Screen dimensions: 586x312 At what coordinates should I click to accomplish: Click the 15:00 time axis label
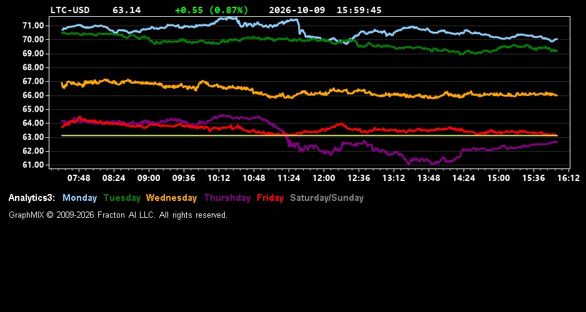pos(499,178)
